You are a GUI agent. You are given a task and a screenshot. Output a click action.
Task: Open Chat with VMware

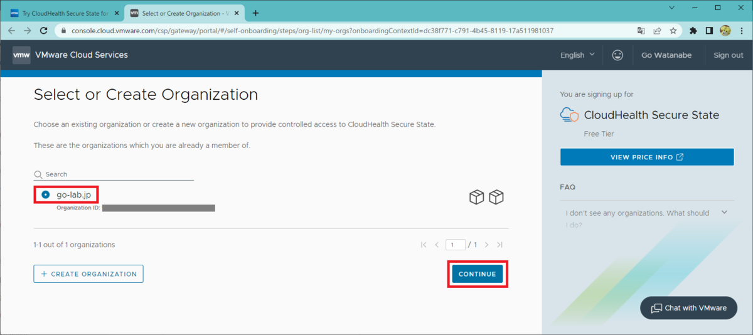point(688,308)
